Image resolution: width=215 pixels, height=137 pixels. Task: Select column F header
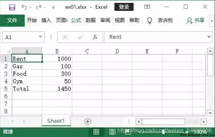177,51
